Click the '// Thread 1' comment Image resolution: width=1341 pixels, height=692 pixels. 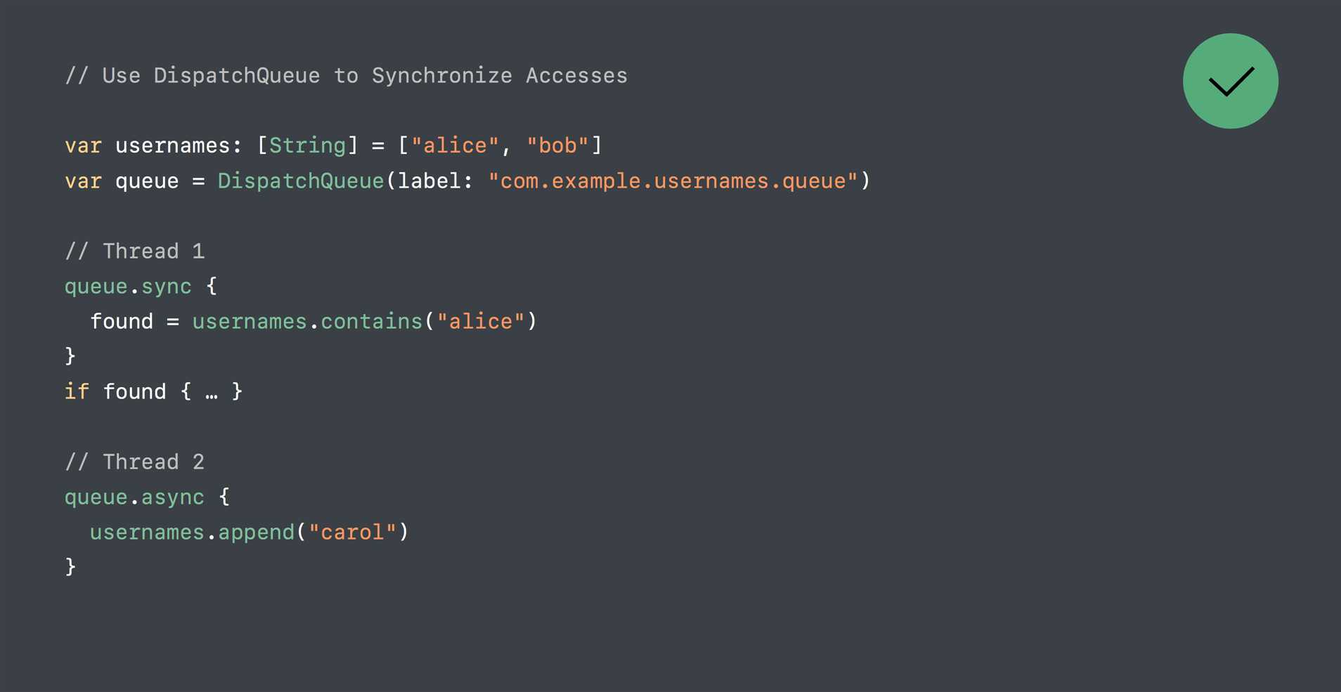point(135,251)
